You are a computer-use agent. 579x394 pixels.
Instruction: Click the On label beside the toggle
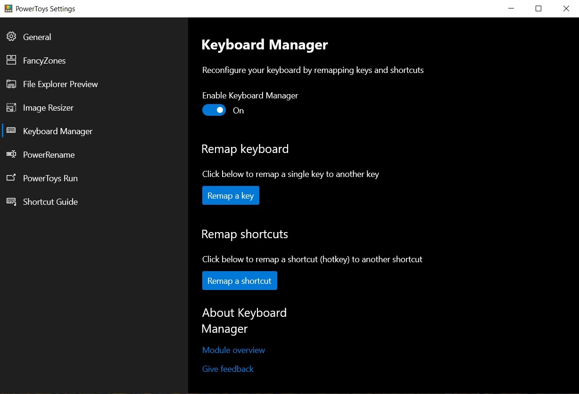tap(238, 110)
